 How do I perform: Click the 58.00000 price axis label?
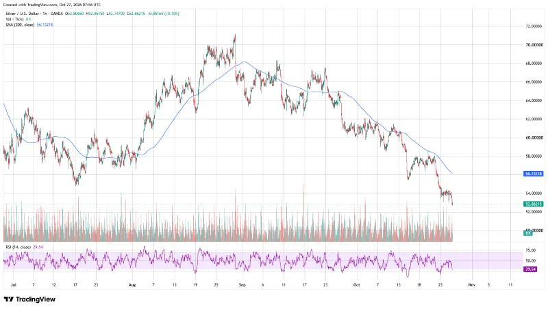pyautogui.click(x=534, y=157)
